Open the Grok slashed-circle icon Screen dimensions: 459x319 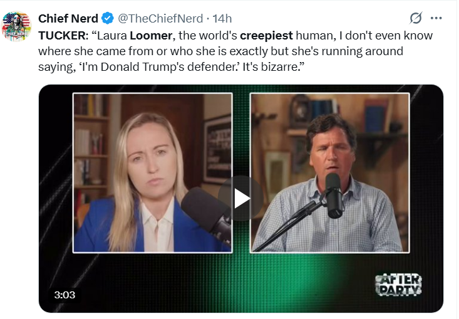[415, 18]
